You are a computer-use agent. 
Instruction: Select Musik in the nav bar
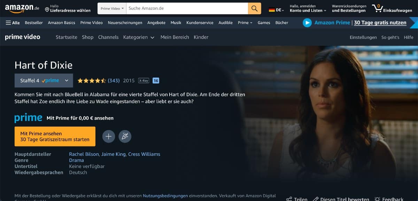176,23
